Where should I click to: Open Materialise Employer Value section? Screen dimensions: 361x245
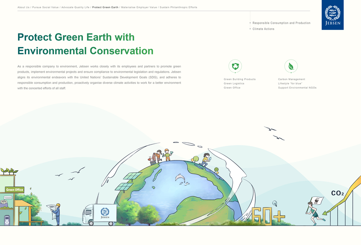tap(139, 7)
